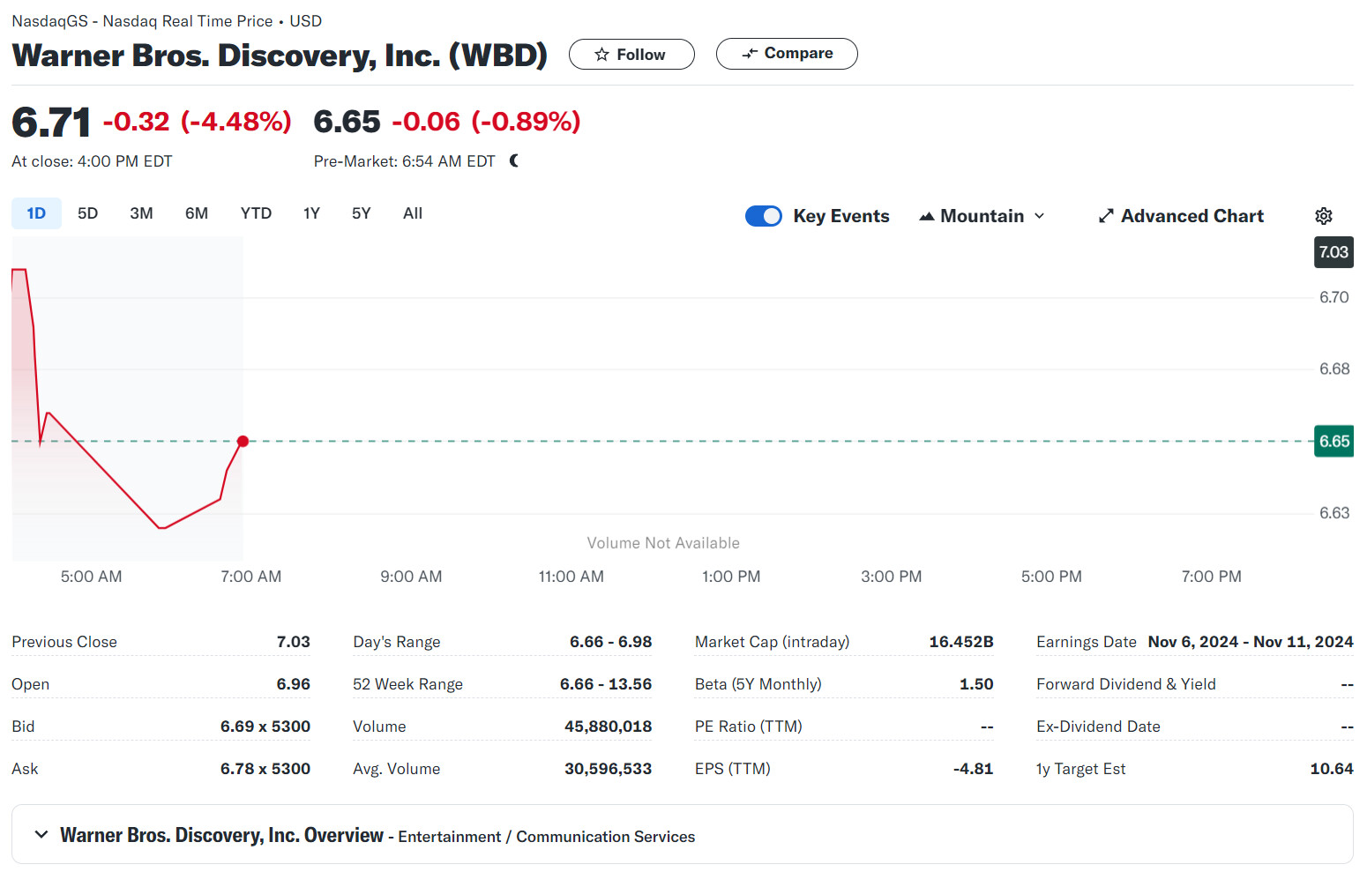Open the Advanced Chart link
The width and height of the screenshot is (1367, 872).
click(1181, 216)
